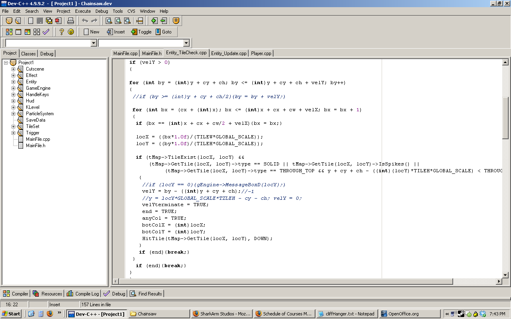
Task: Click the Toggle bookmark button
Action: click(x=141, y=32)
